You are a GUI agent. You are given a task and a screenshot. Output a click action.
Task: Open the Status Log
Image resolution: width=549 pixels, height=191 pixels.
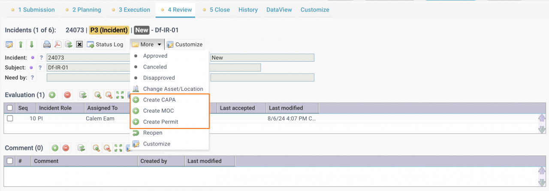point(105,45)
